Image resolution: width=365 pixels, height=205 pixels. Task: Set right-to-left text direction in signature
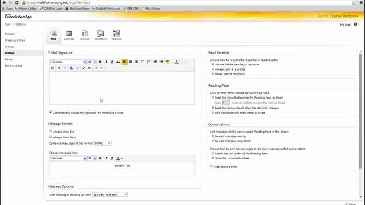(102, 68)
